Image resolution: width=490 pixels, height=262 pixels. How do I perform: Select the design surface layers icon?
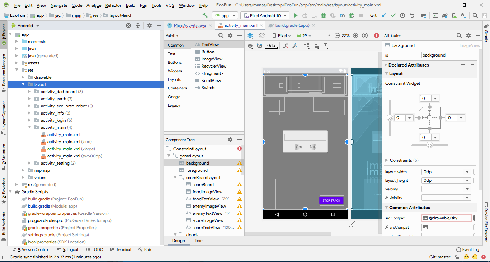(250, 35)
